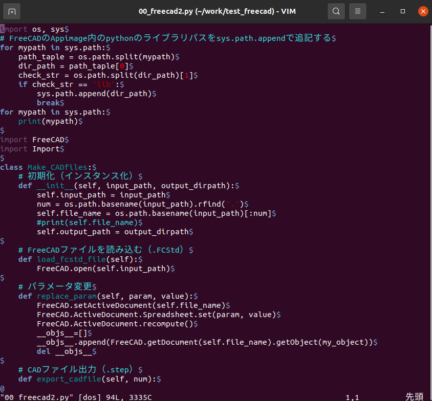Image resolution: width=432 pixels, height=401 pixels.
Task: Open a new terminal tab
Action: pyautogui.click(x=12, y=11)
